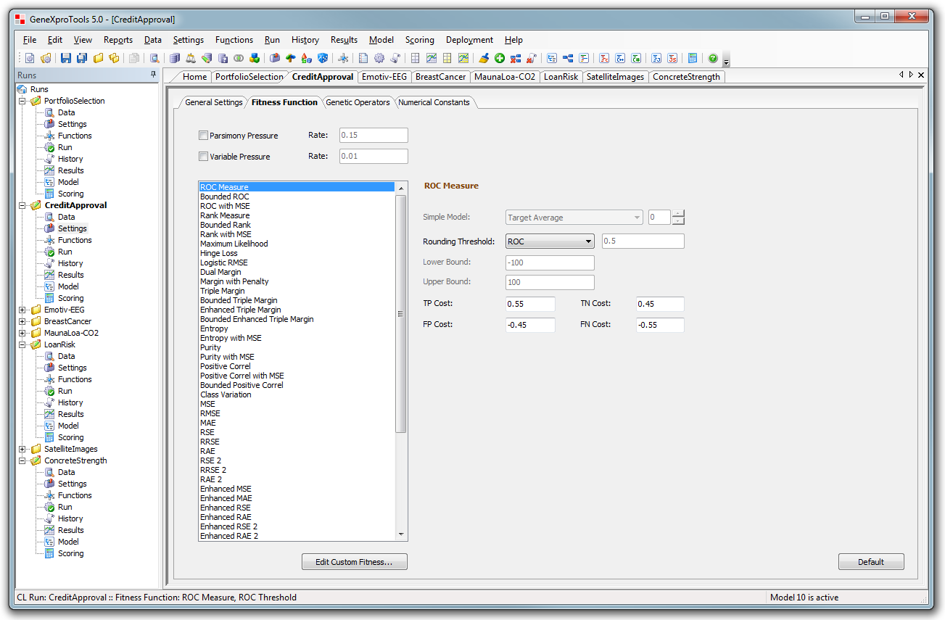Click the green plus toolbar icon
945x620 pixels.
coord(500,59)
